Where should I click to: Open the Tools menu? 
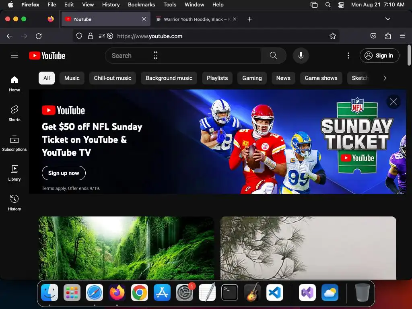pyautogui.click(x=170, y=5)
